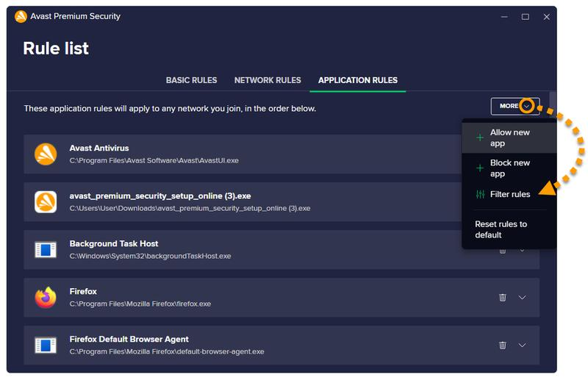Close the Avast Premium Security window
This screenshot has width=588, height=380.
pos(546,17)
